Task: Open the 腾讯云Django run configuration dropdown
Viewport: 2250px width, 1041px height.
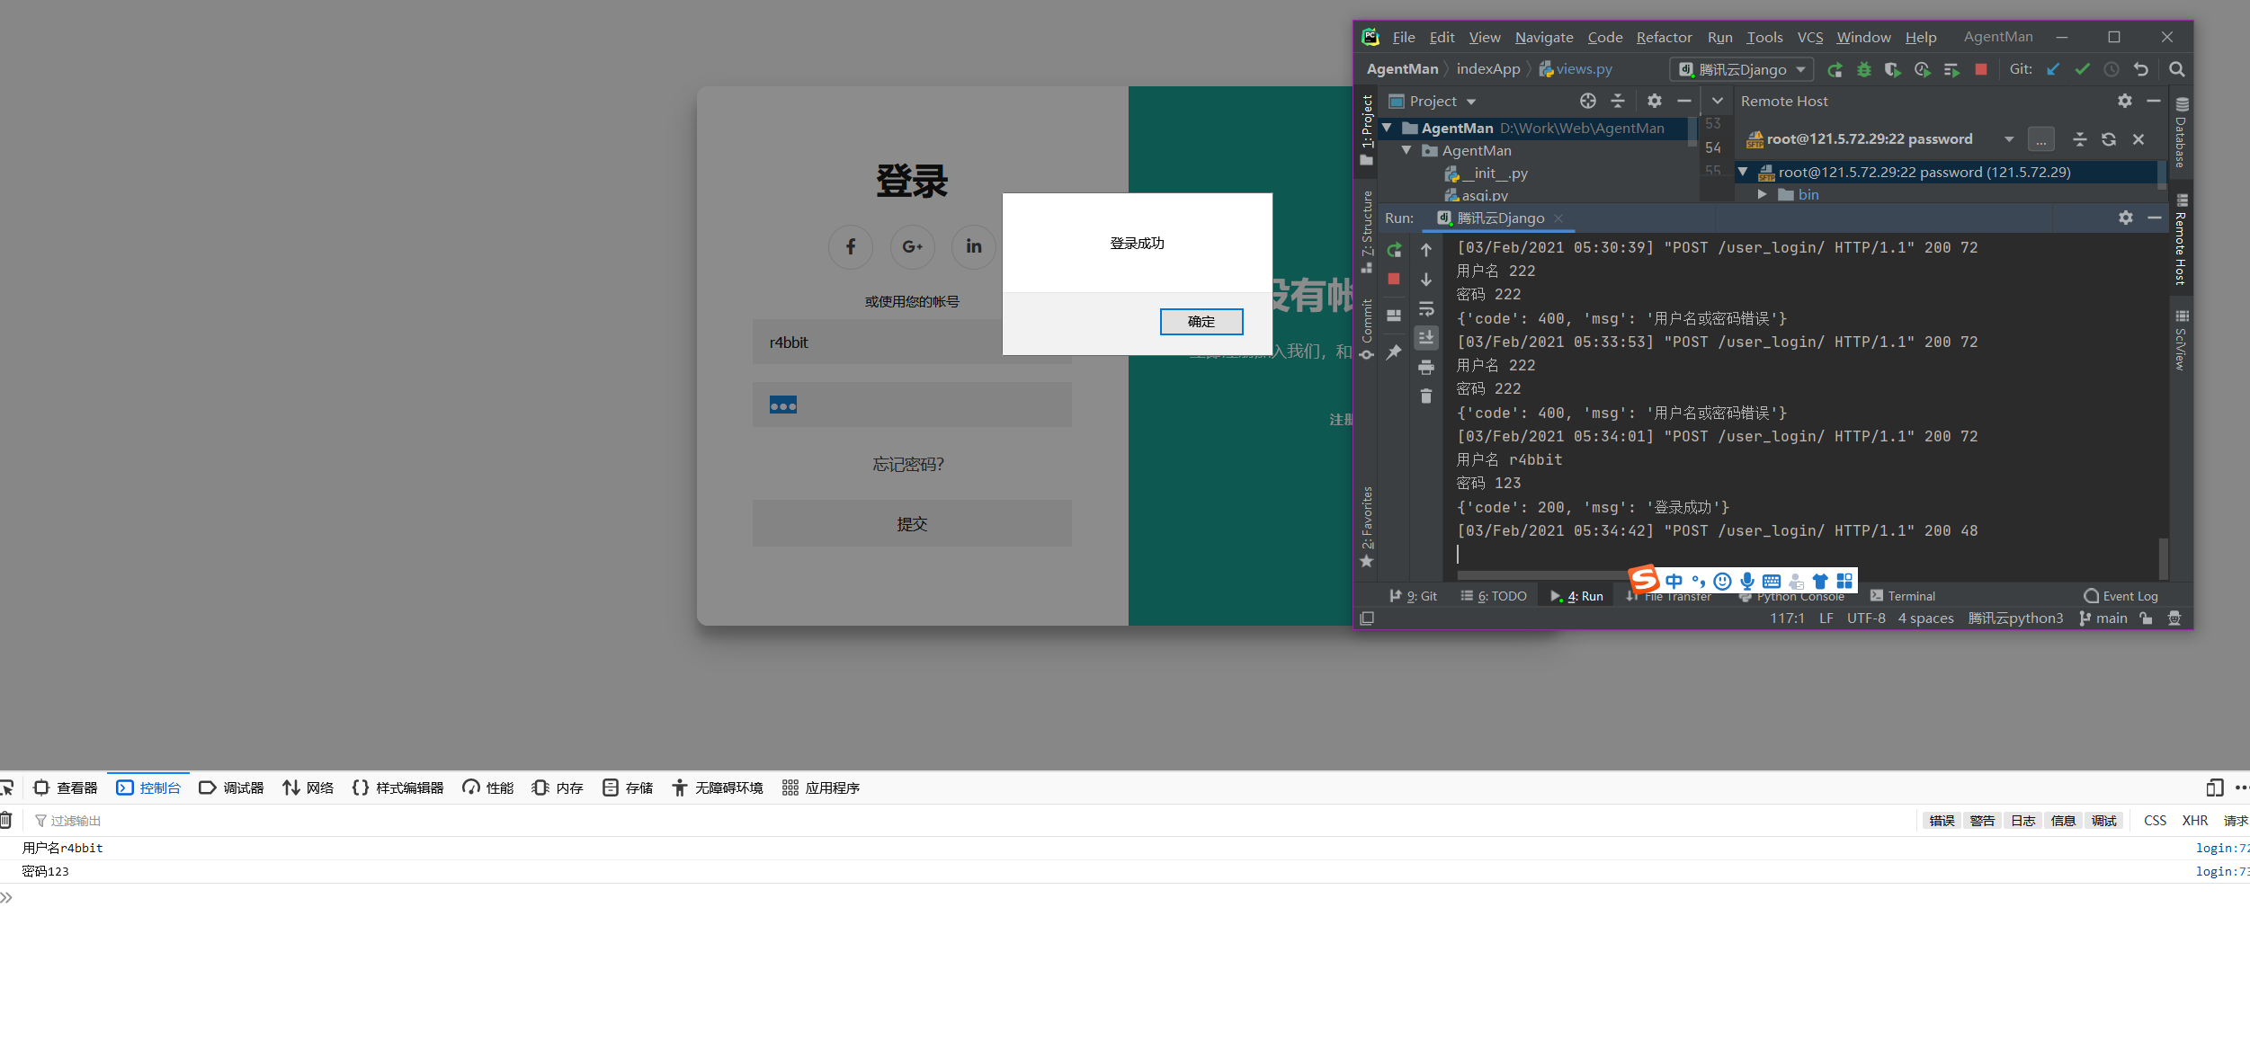Action: 1742,69
